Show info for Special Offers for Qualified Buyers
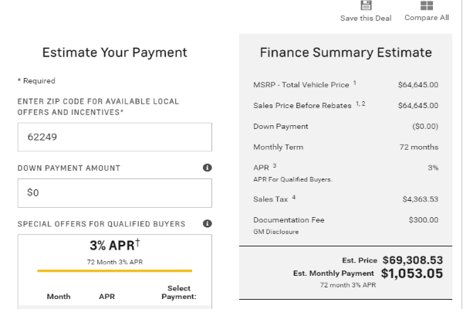This screenshot has width=463, height=309. 207,224
